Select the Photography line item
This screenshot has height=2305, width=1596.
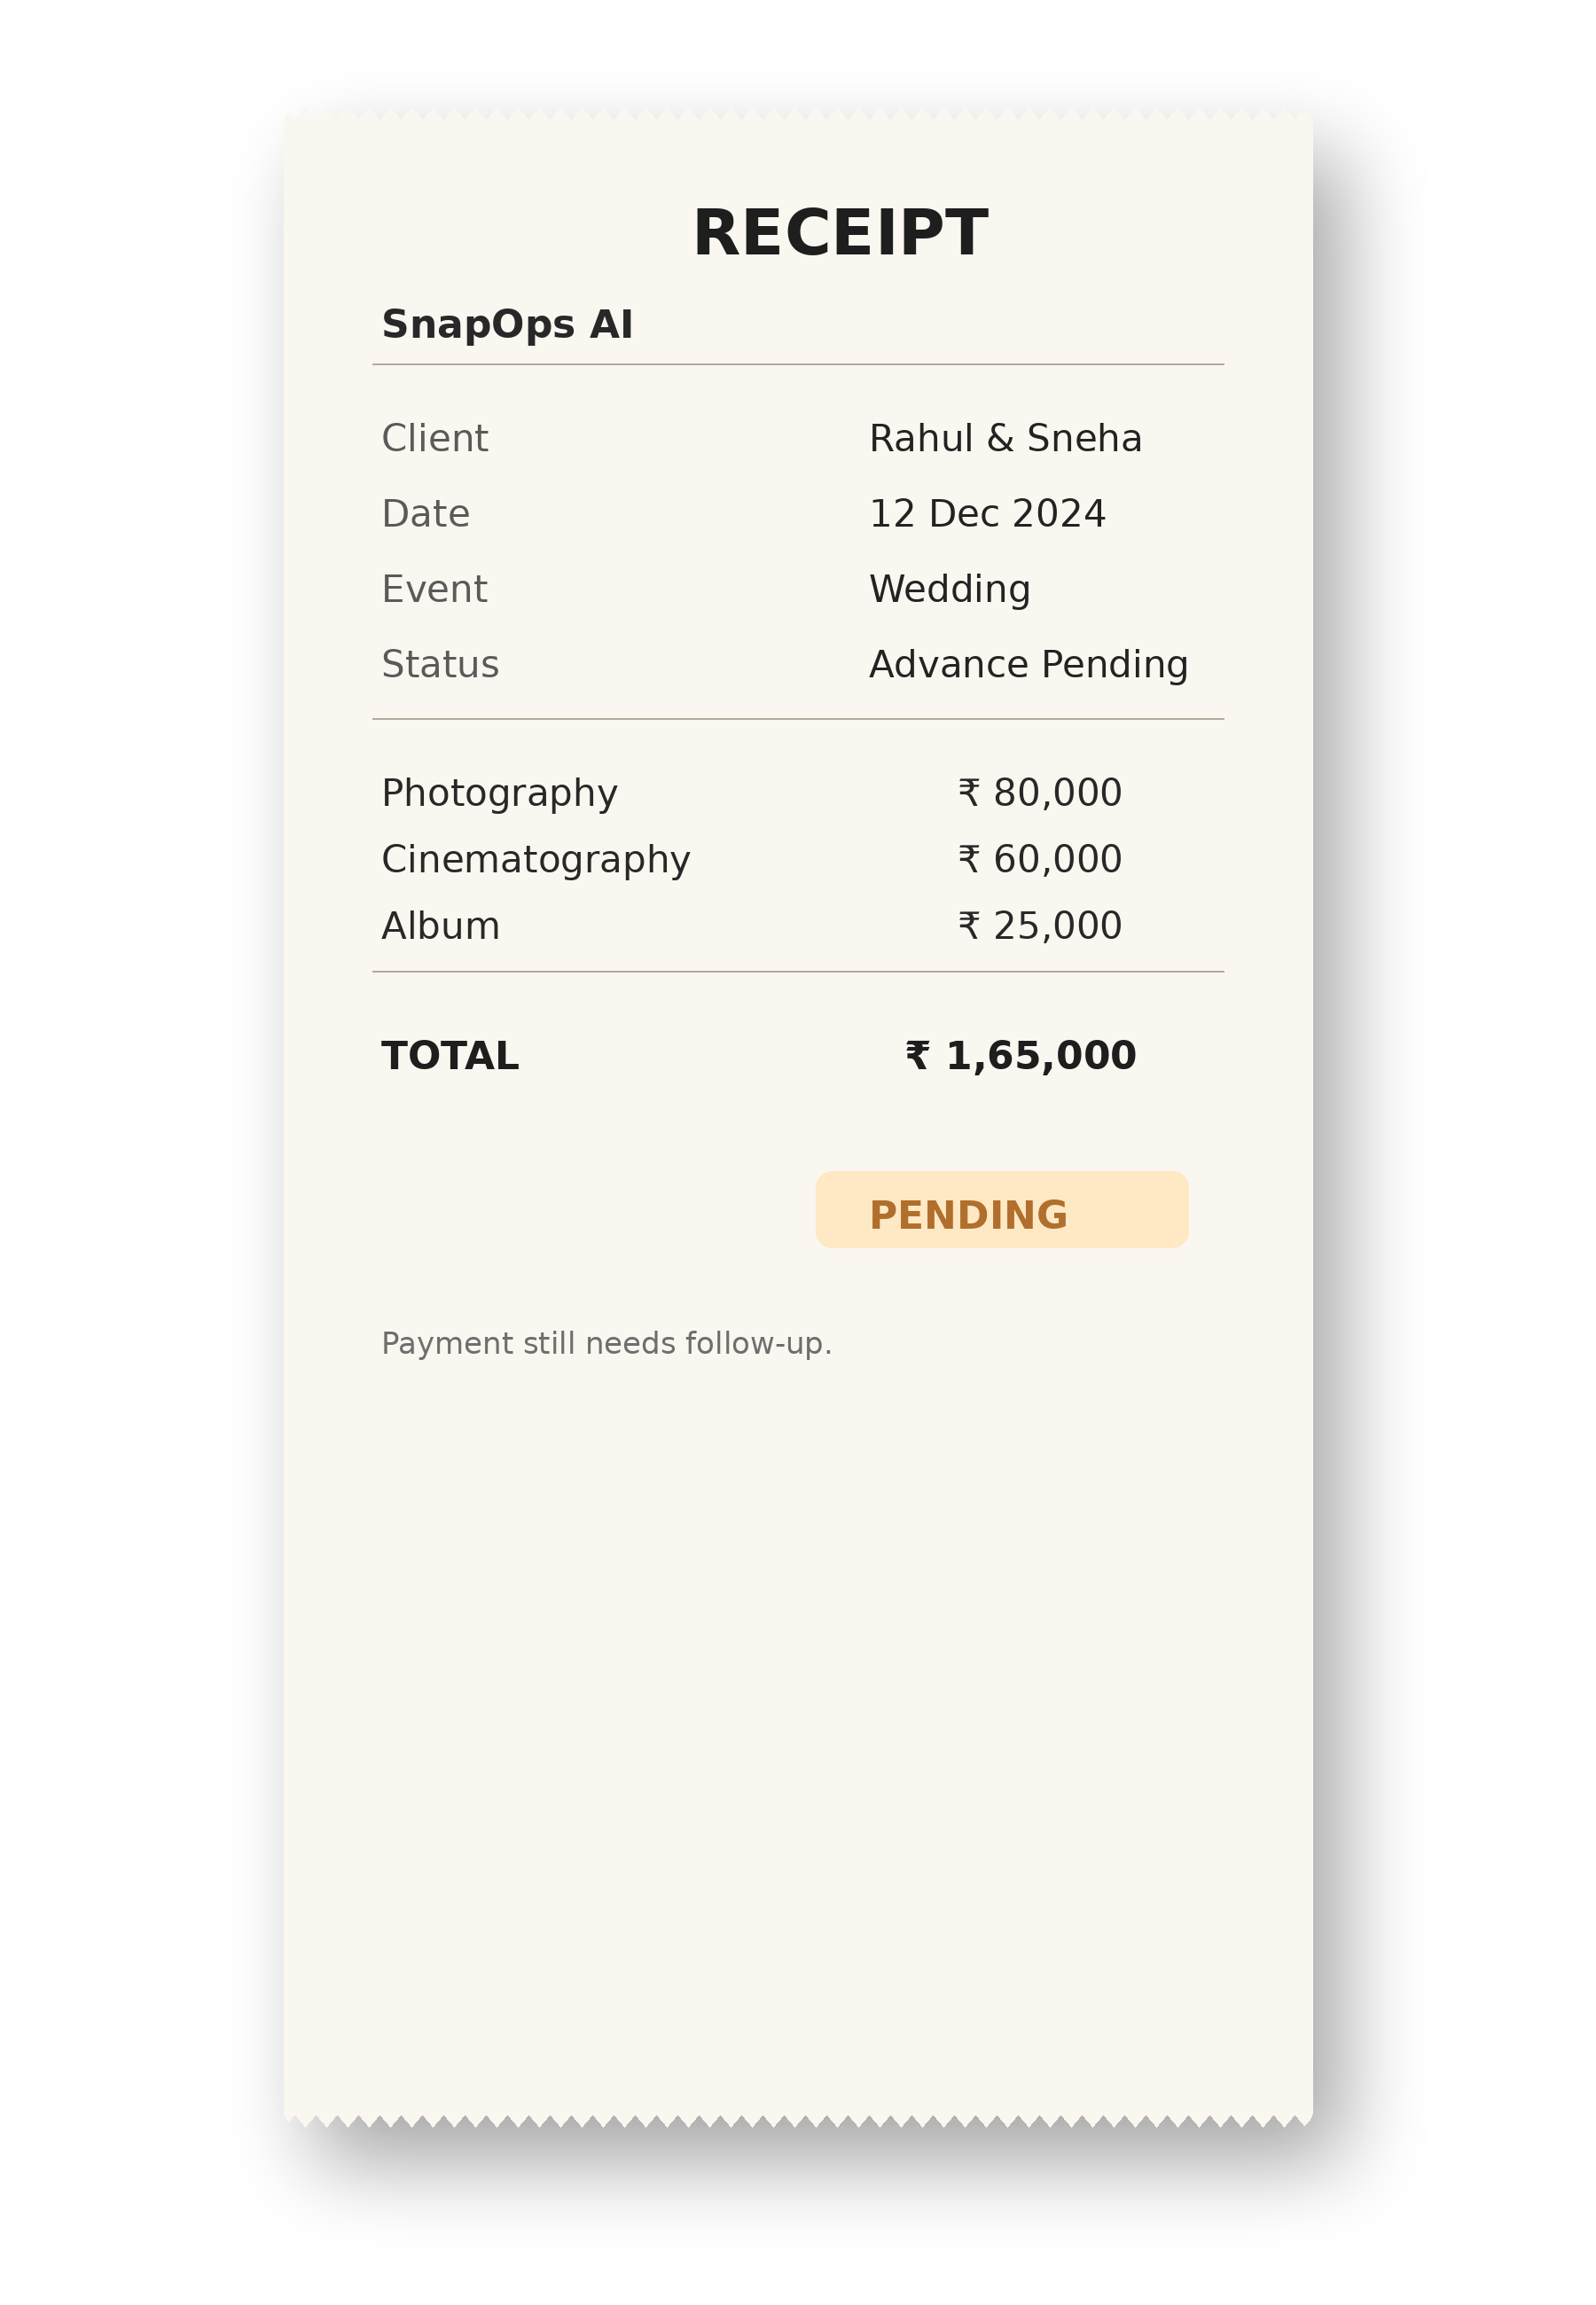(x=499, y=793)
